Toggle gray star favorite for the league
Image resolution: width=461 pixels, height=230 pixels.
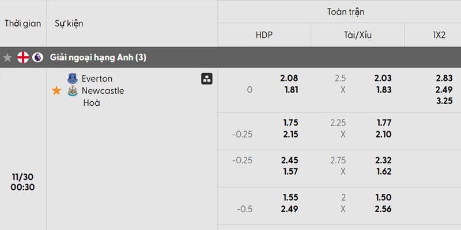(x=7, y=57)
